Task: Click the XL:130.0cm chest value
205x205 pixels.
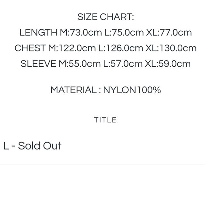Action: coord(171,48)
